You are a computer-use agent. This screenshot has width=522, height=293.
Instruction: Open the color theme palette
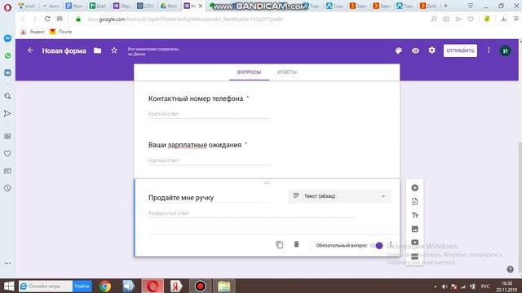[x=399, y=50]
